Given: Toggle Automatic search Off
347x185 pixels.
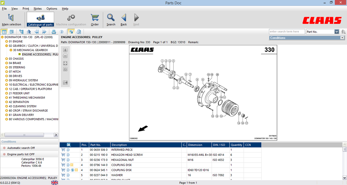Looking at the screenshot, I should point(21,148).
